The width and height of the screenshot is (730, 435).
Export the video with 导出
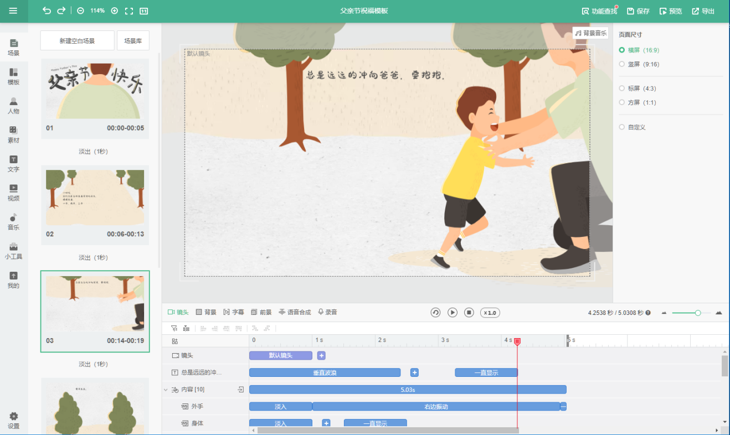click(703, 11)
